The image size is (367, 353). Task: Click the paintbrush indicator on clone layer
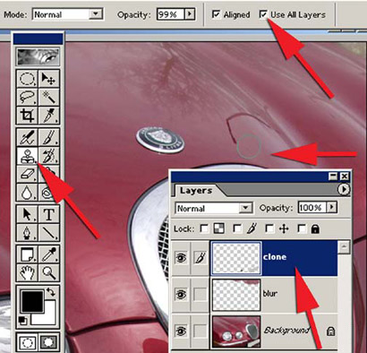[200, 258]
